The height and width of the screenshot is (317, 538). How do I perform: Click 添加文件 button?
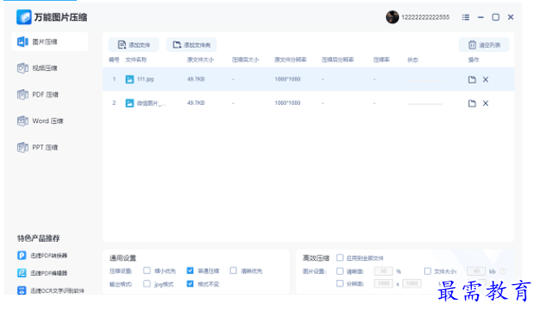134,45
